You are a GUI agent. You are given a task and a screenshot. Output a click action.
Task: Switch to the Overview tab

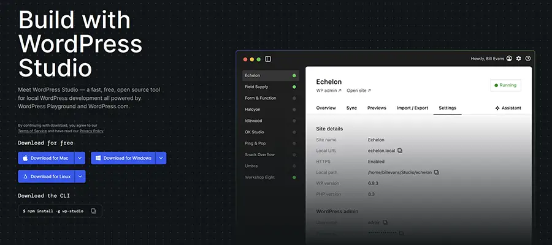pos(326,108)
